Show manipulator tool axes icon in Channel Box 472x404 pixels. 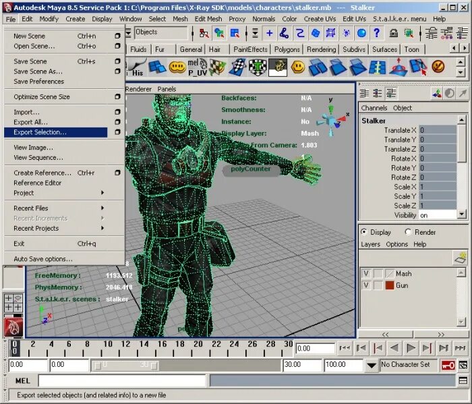(437, 94)
